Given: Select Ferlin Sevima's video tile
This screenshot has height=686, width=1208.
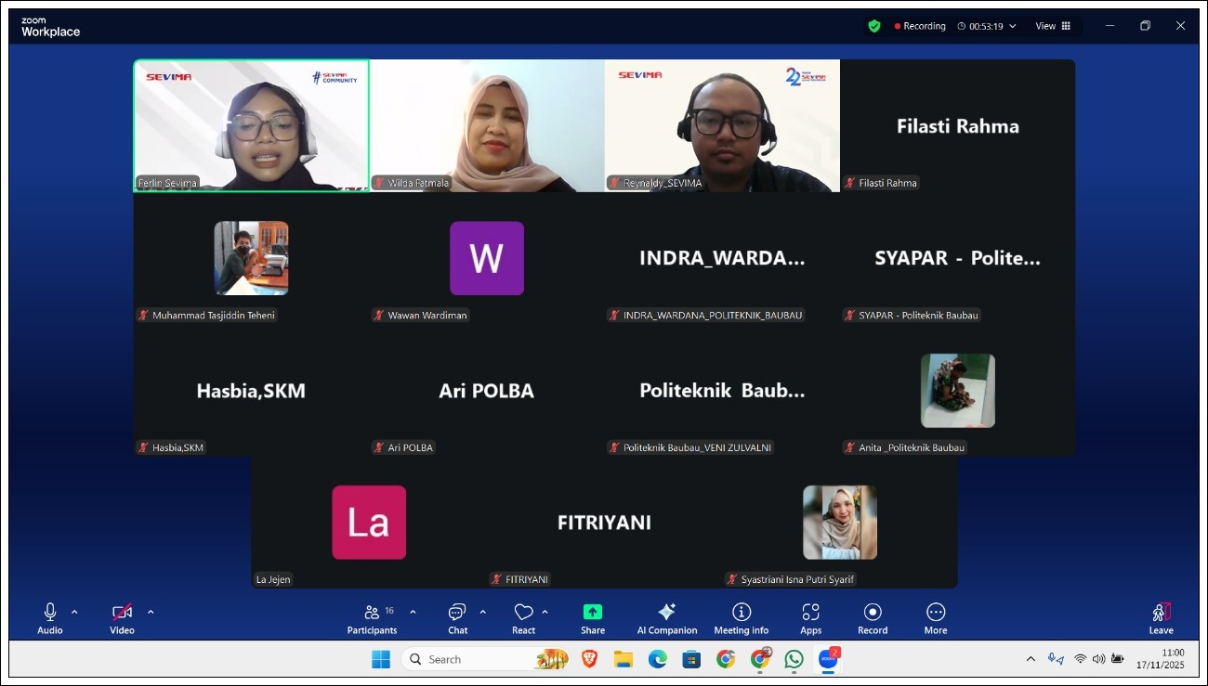Looking at the screenshot, I should (252, 125).
